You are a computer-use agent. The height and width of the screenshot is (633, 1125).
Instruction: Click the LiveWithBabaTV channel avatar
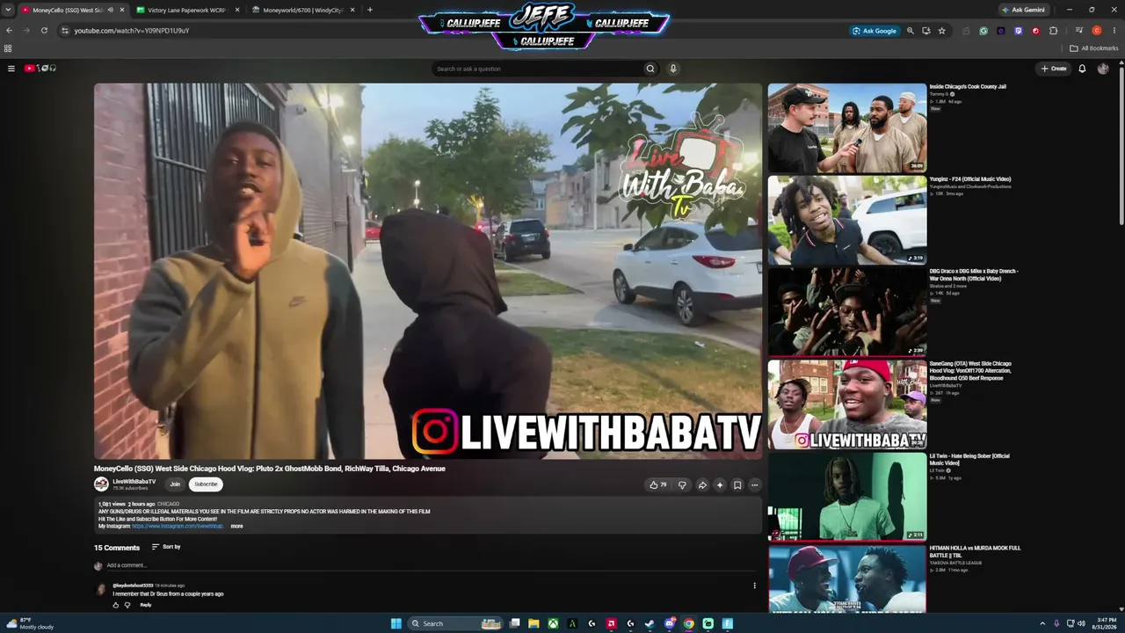click(x=101, y=484)
